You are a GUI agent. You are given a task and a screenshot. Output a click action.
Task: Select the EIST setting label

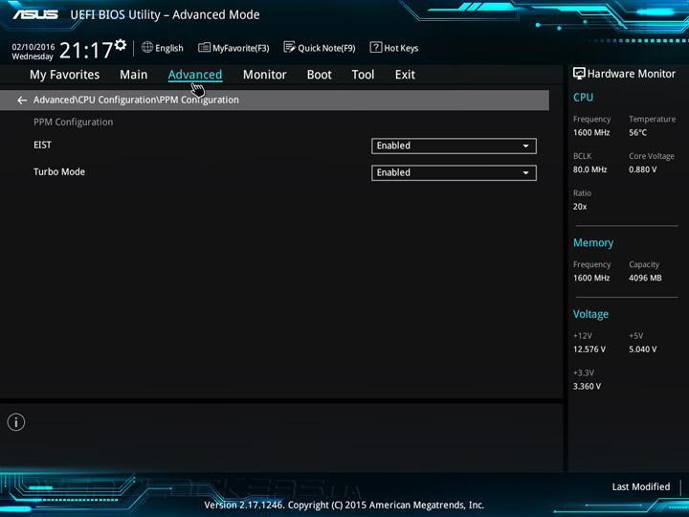42,146
